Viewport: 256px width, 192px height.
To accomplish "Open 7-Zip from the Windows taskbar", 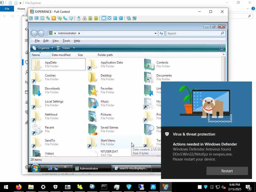I will tap(67, 187).
